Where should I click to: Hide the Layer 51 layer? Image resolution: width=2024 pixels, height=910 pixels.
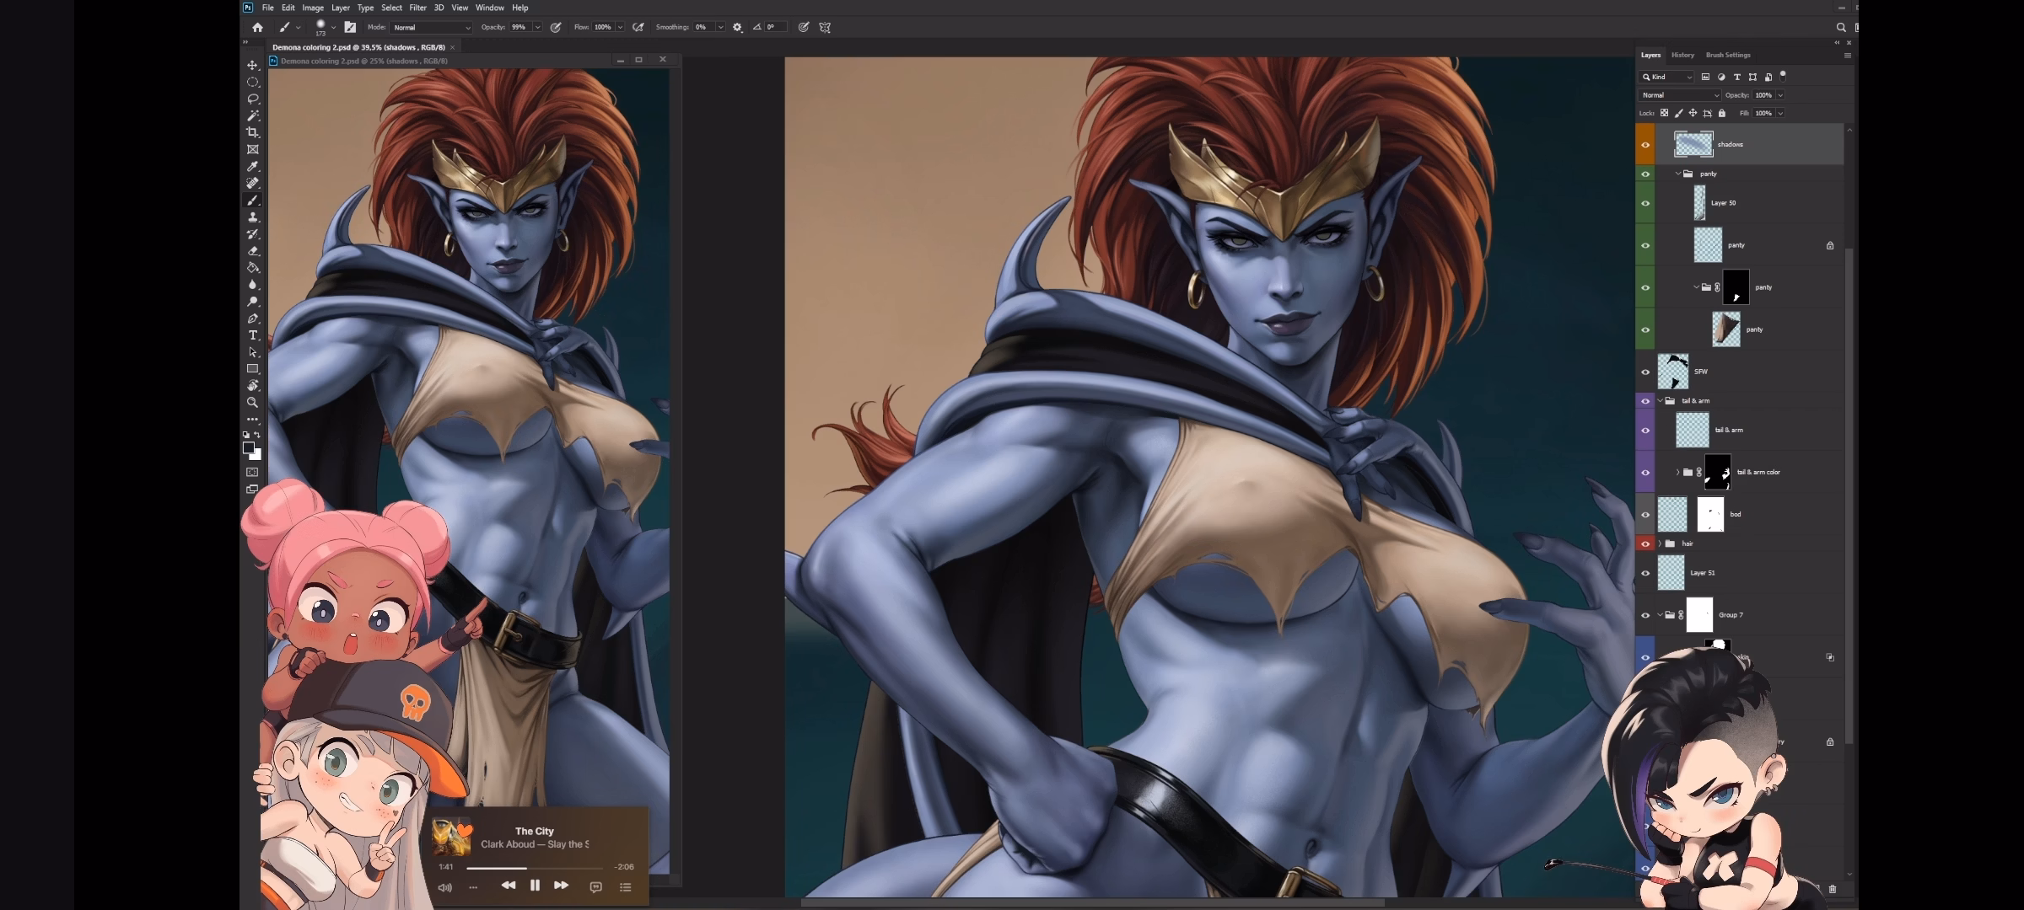[x=1644, y=573]
